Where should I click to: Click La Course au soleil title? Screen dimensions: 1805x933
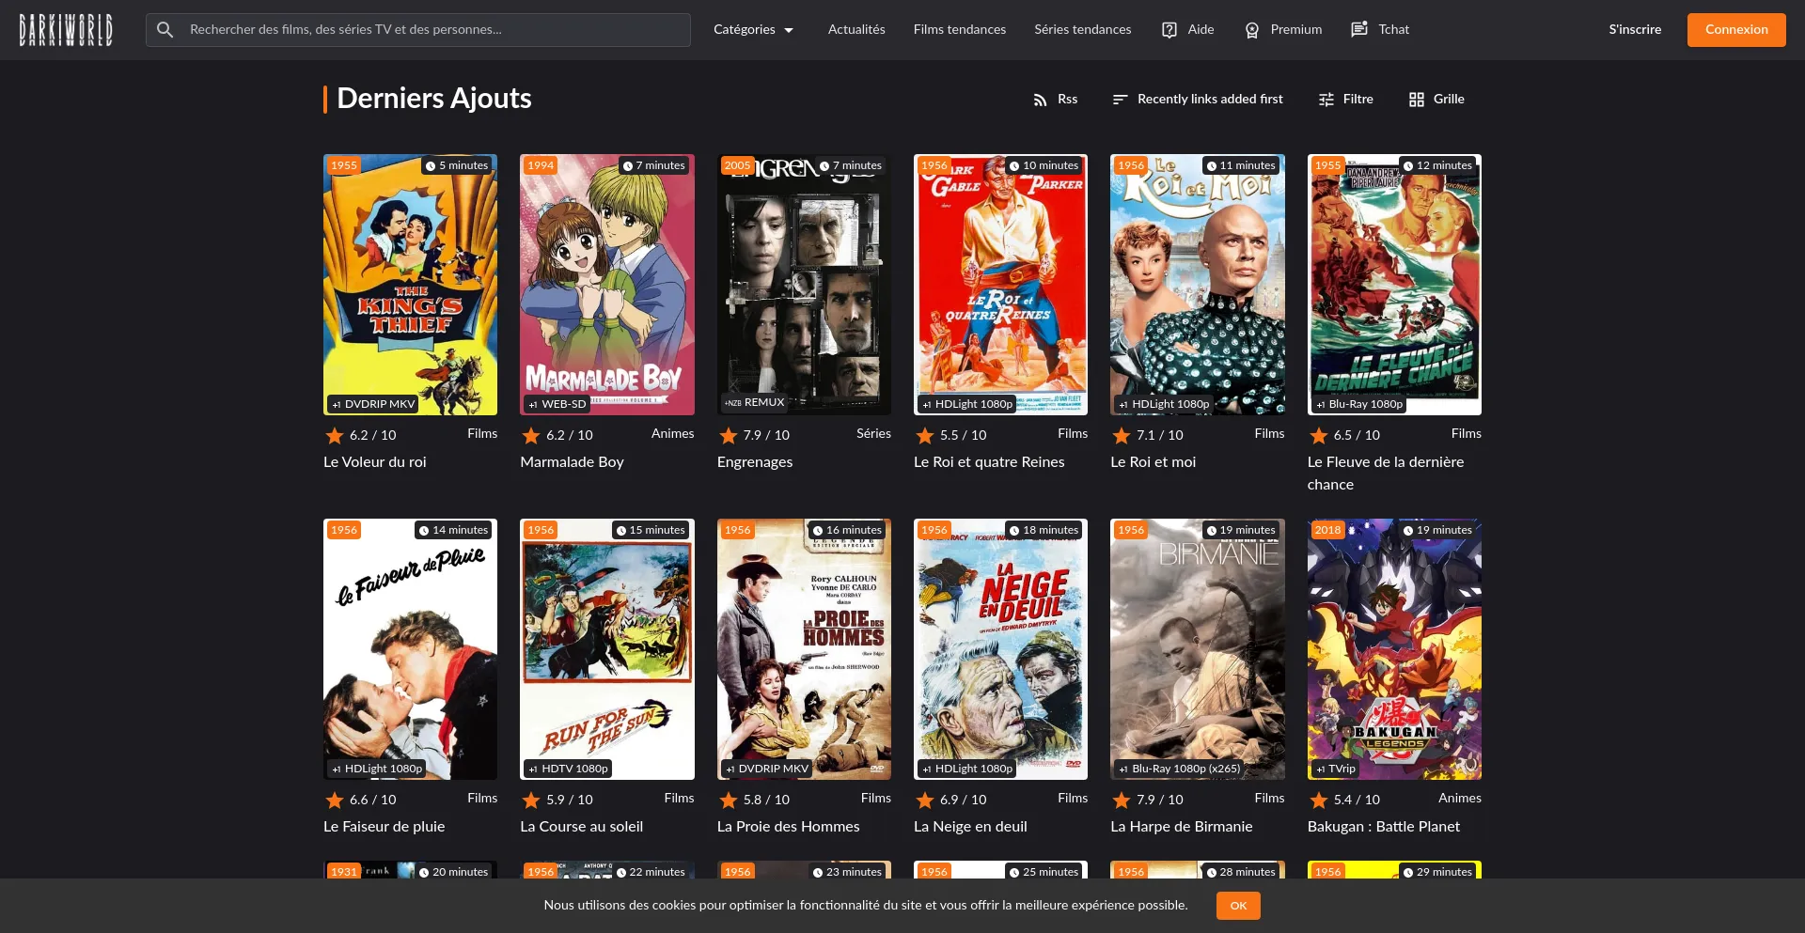pyautogui.click(x=582, y=827)
